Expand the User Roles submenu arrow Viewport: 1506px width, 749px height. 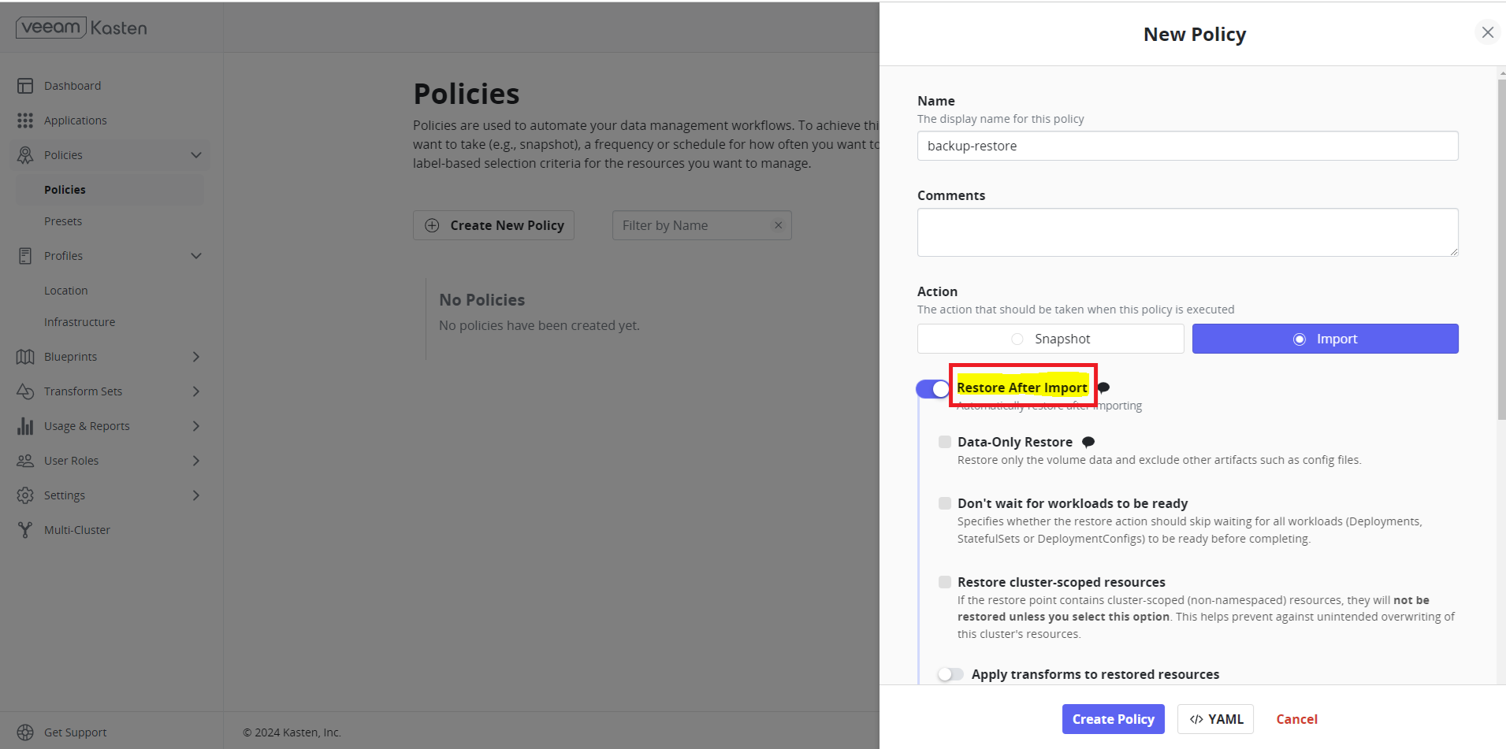click(x=196, y=461)
